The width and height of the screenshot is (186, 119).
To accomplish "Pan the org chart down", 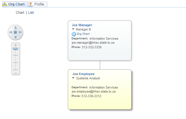I will [16, 37].
